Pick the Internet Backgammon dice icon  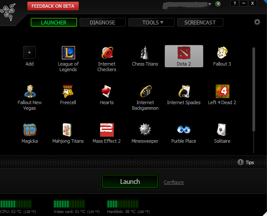click(x=145, y=91)
